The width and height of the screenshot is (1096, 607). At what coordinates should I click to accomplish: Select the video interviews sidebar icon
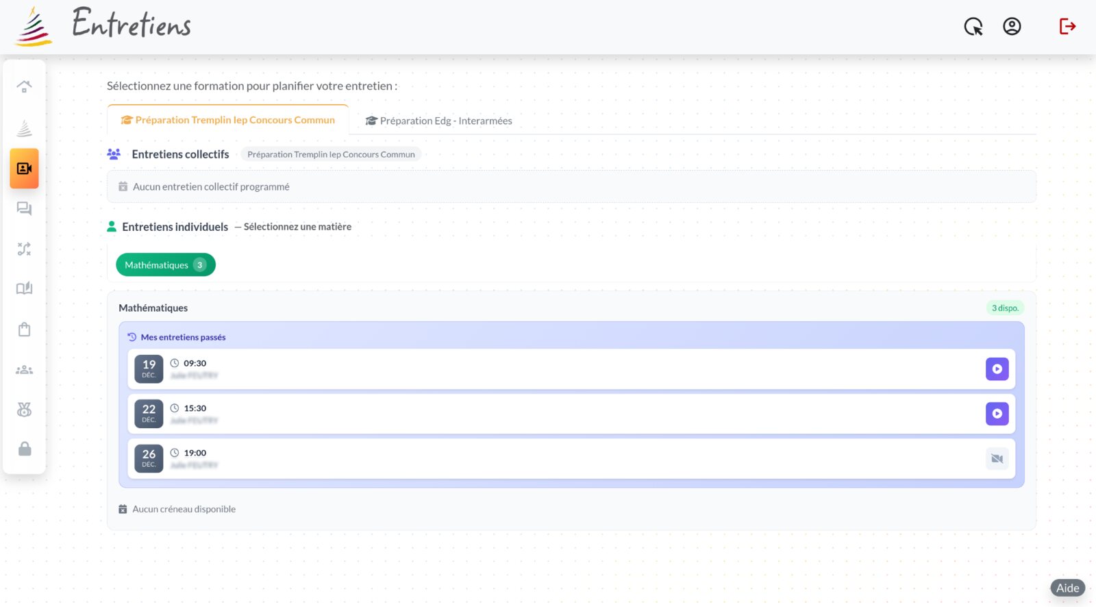24,169
